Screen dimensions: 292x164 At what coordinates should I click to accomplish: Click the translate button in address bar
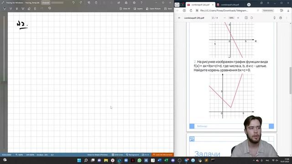click(268, 10)
